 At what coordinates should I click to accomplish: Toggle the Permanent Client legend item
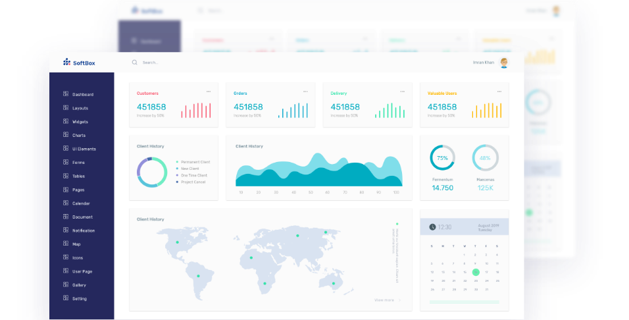pyautogui.click(x=193, y=162)
